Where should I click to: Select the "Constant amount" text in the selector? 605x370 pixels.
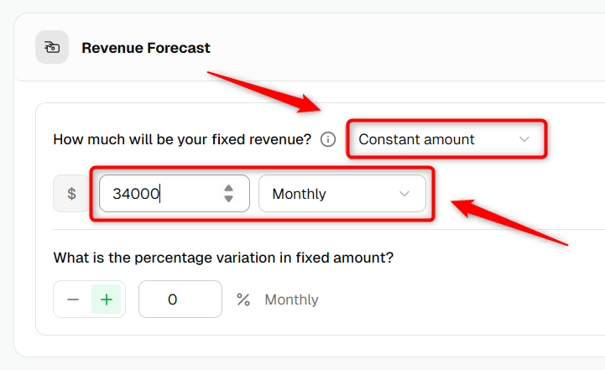(416, 139)
